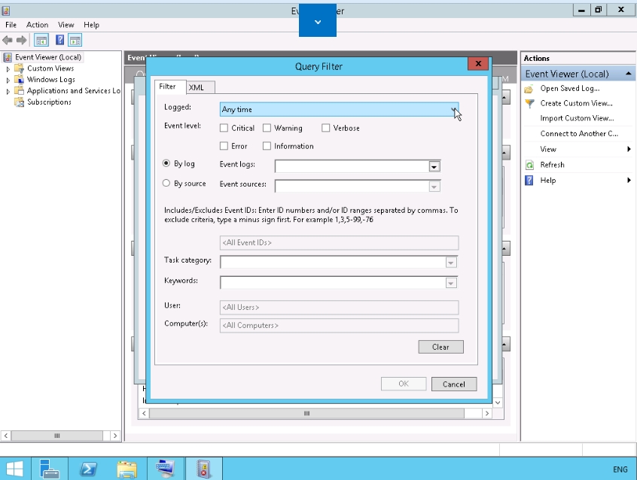The width and height of the screenshot is (637, 480).
Task: Expand the Windows Logs tree node
Action: pos(8,81)
